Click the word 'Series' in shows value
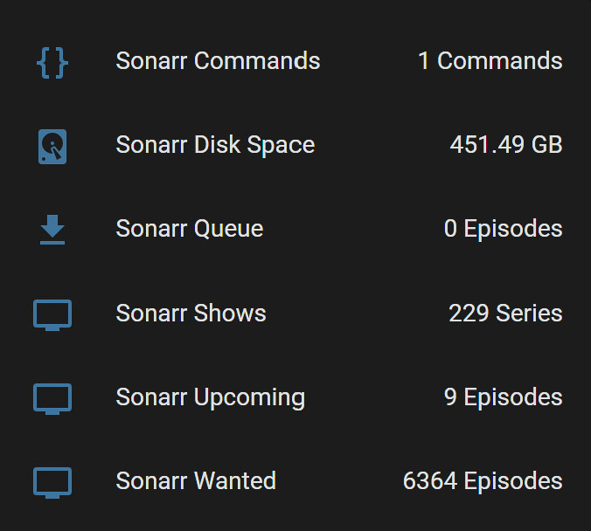Viewport: 591px width, 531px height. pos(529,314)
